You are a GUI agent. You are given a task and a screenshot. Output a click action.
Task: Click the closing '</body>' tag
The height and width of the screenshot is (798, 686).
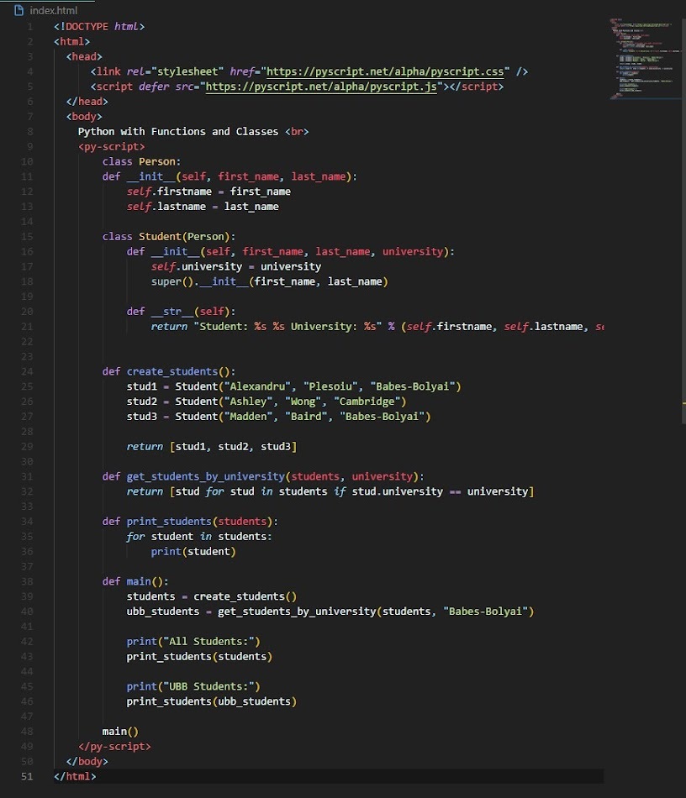point(87,762)
